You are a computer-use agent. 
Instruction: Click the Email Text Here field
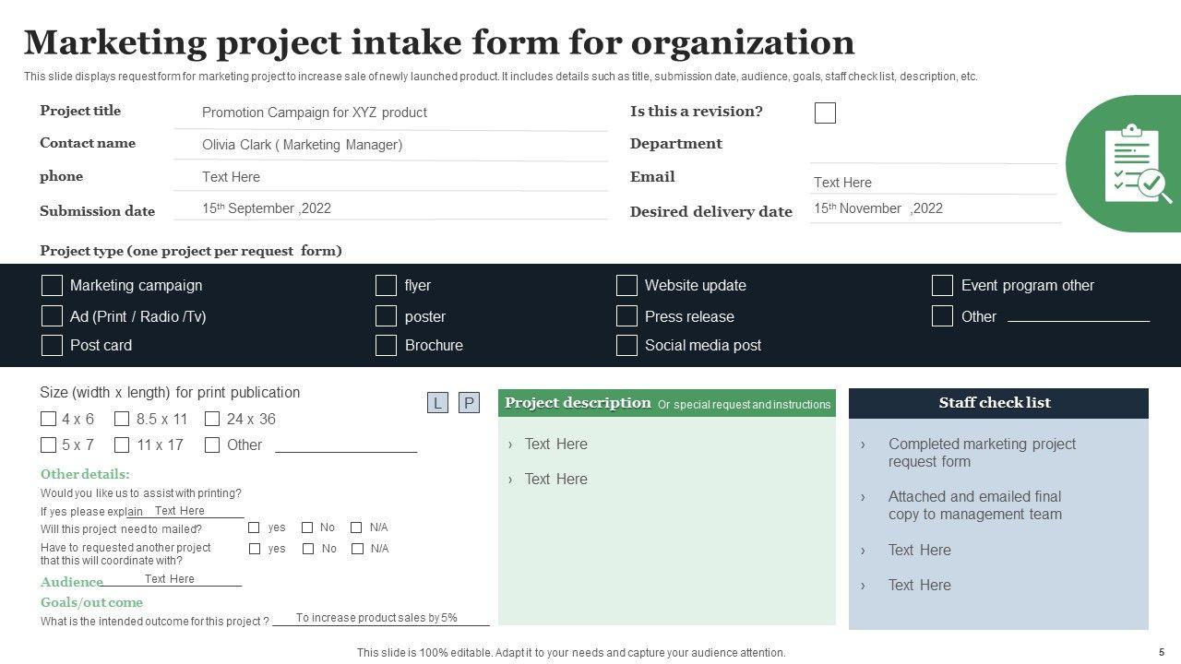tap(932, 183)
